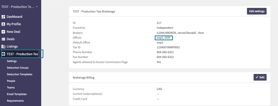Click the Dashboard grid icon

[3, 17]
